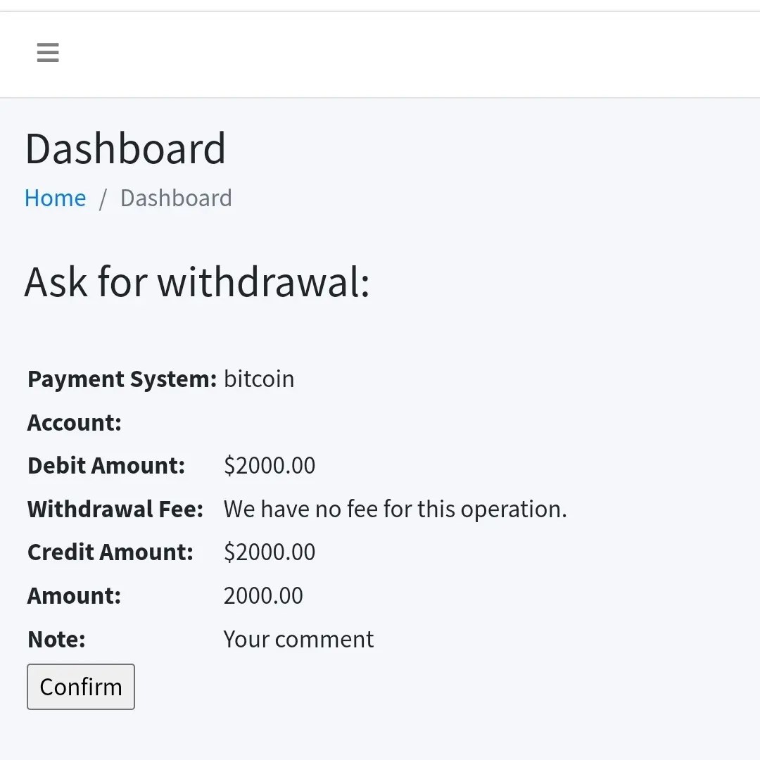Click the Withdrawal Fee label
The height and width of the screenshot is (760, 760).
tap(115, 509)
